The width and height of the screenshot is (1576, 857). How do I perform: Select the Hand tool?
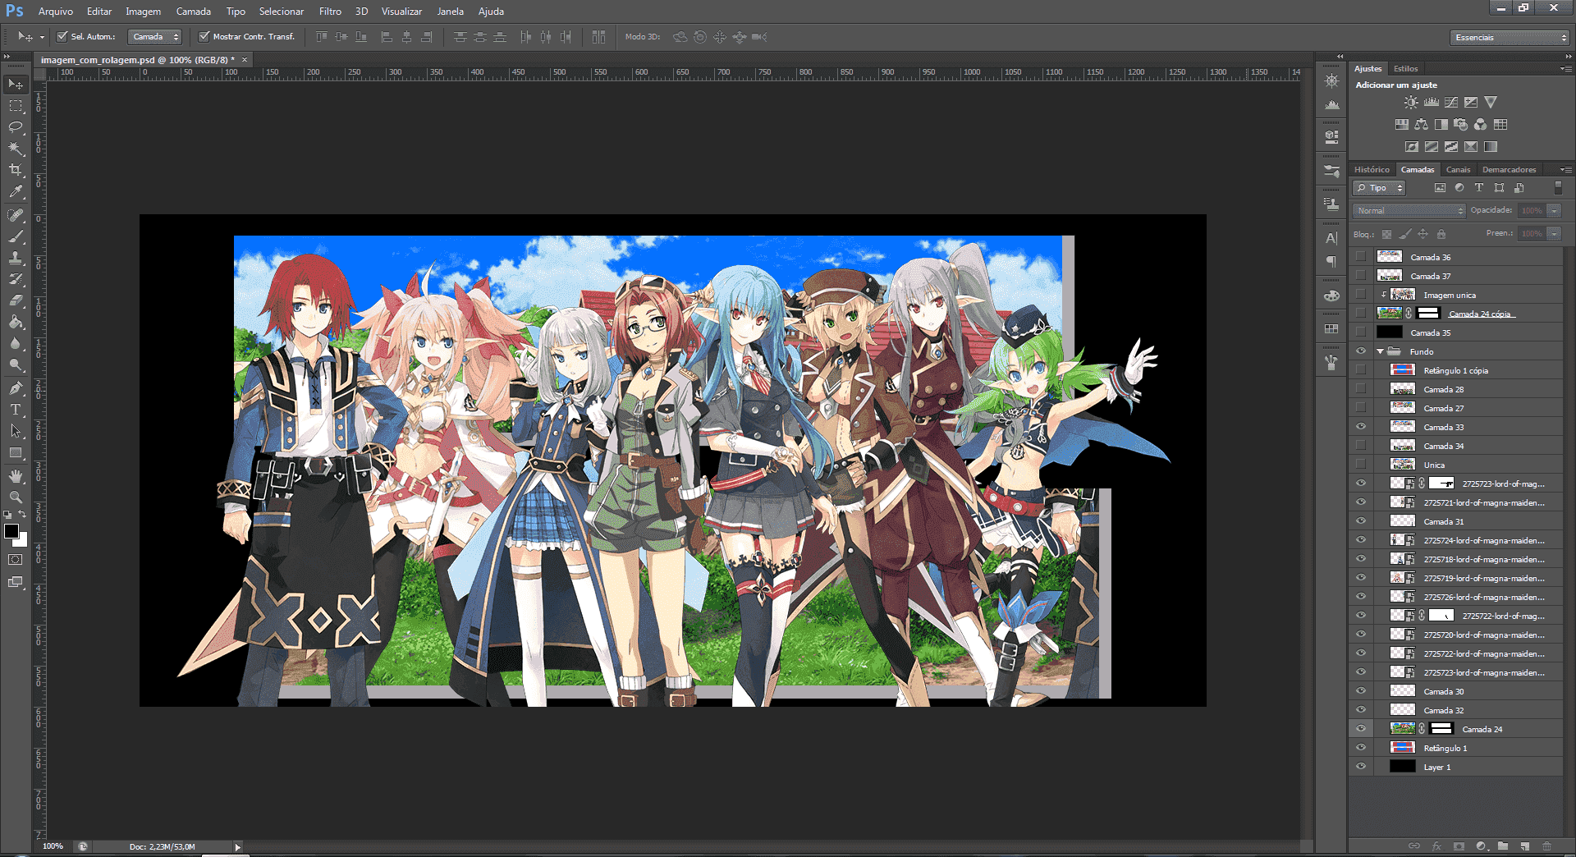(16, 476)
